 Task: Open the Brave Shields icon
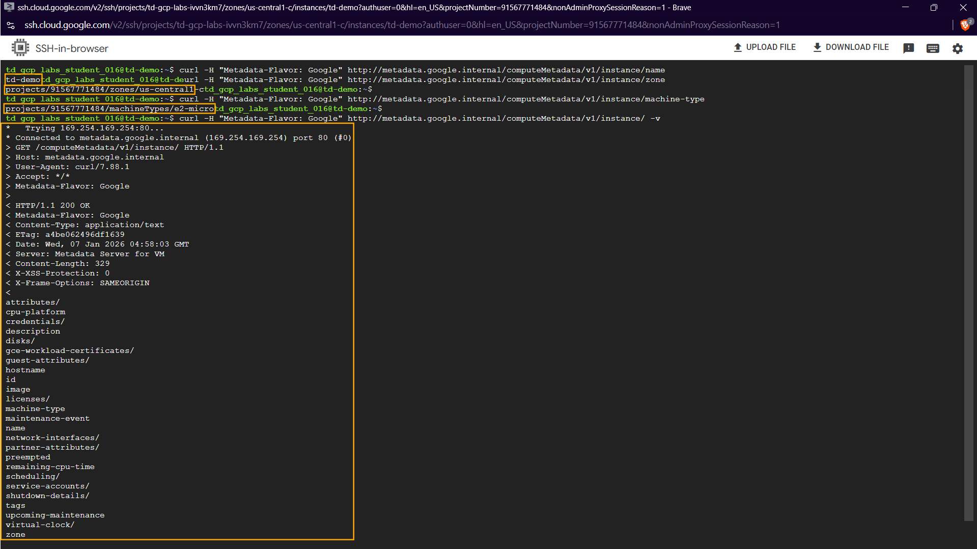[965, 24]
